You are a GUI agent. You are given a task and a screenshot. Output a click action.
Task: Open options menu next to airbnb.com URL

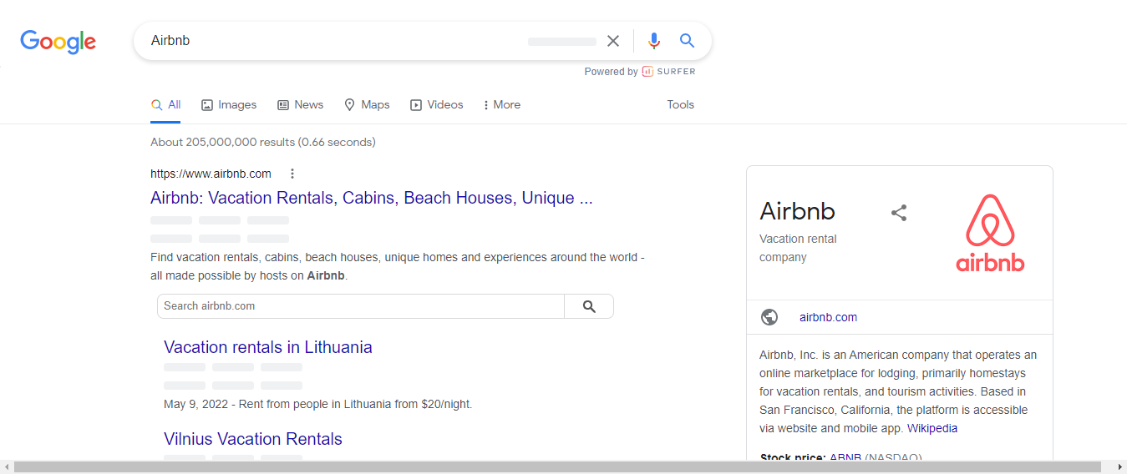click(292, 174)
